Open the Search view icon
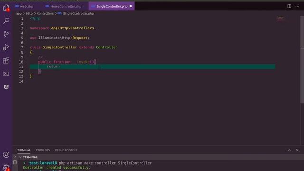Screen dimensions: 304x171 (x=6, y=20)
